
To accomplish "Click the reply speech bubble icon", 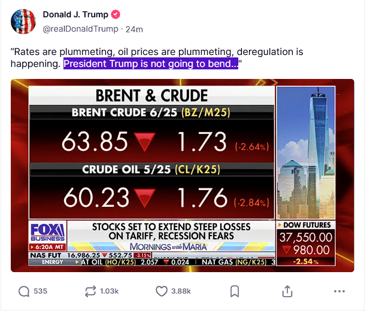I will point(24,291).
